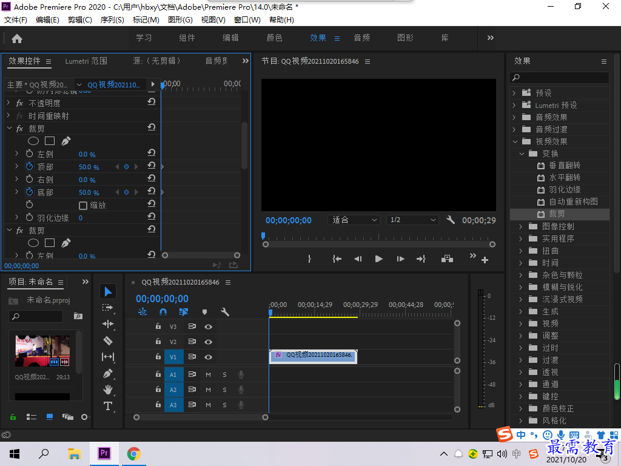Create ellipse mask under first 裁剪
The height and width of the screenshot is (466, 621).
point(33,141)
